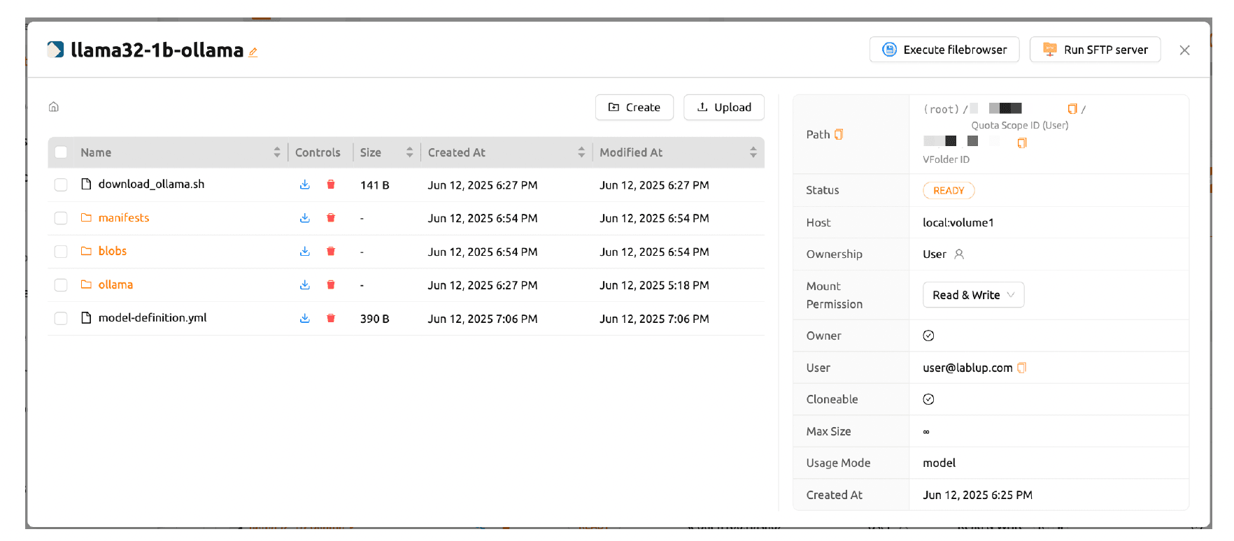Image resolution: width=1234 pixels, height=541 pixels.
Task: Click ollama's Modified At 5:18 PM cell
Action: (x=654, y=285)
